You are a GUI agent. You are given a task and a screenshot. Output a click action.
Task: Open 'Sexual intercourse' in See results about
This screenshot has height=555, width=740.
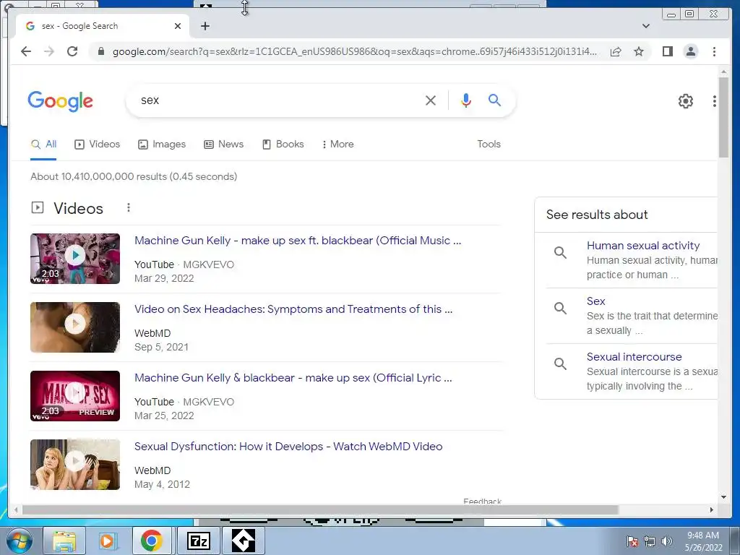(x=634, y=357)
